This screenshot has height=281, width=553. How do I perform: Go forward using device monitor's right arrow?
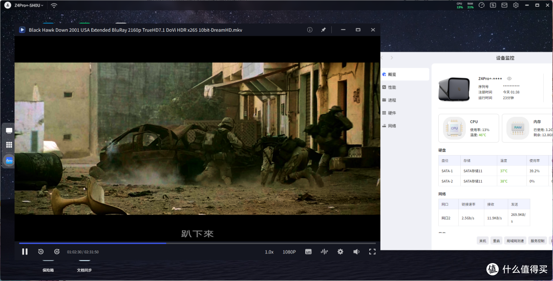point(392,58)
